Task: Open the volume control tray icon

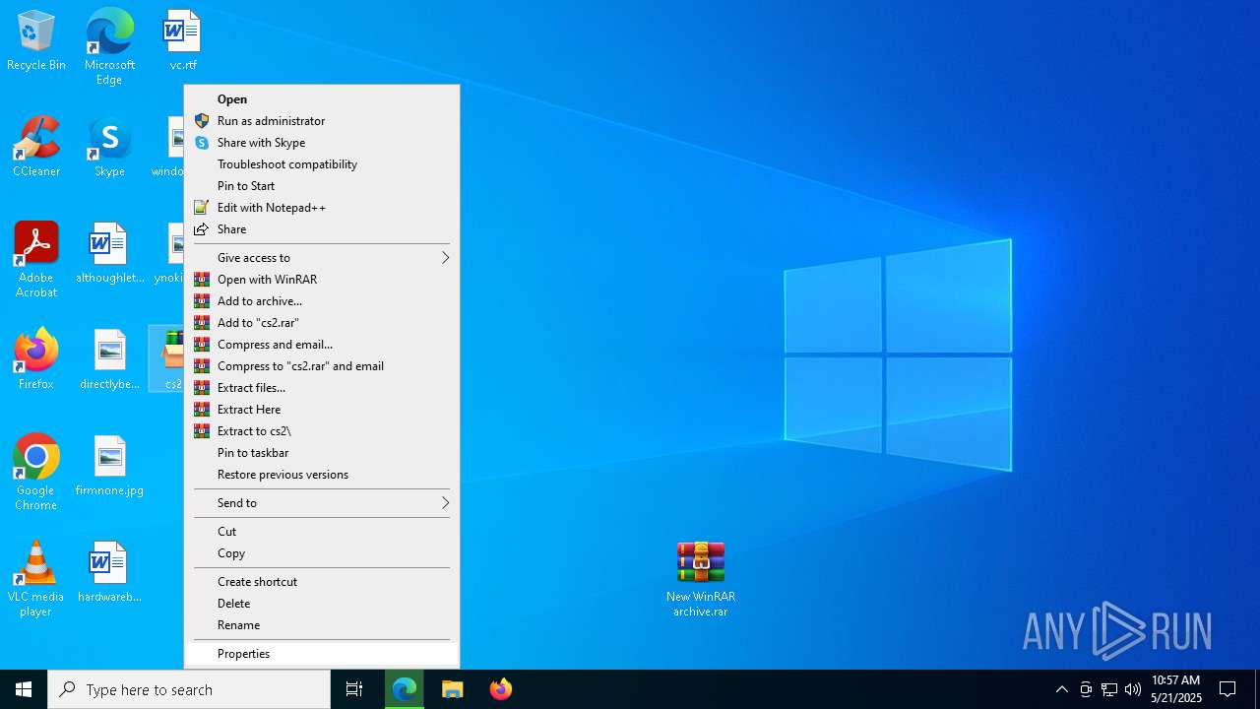Action: [1133, 689]
